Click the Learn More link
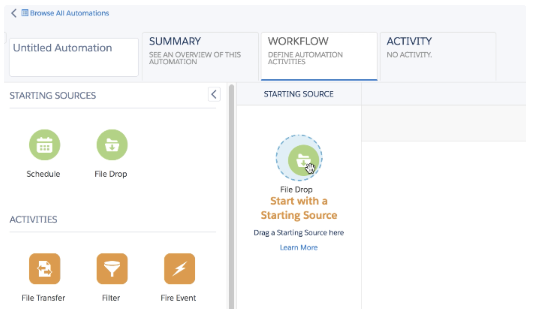 [x=298, y=247]
